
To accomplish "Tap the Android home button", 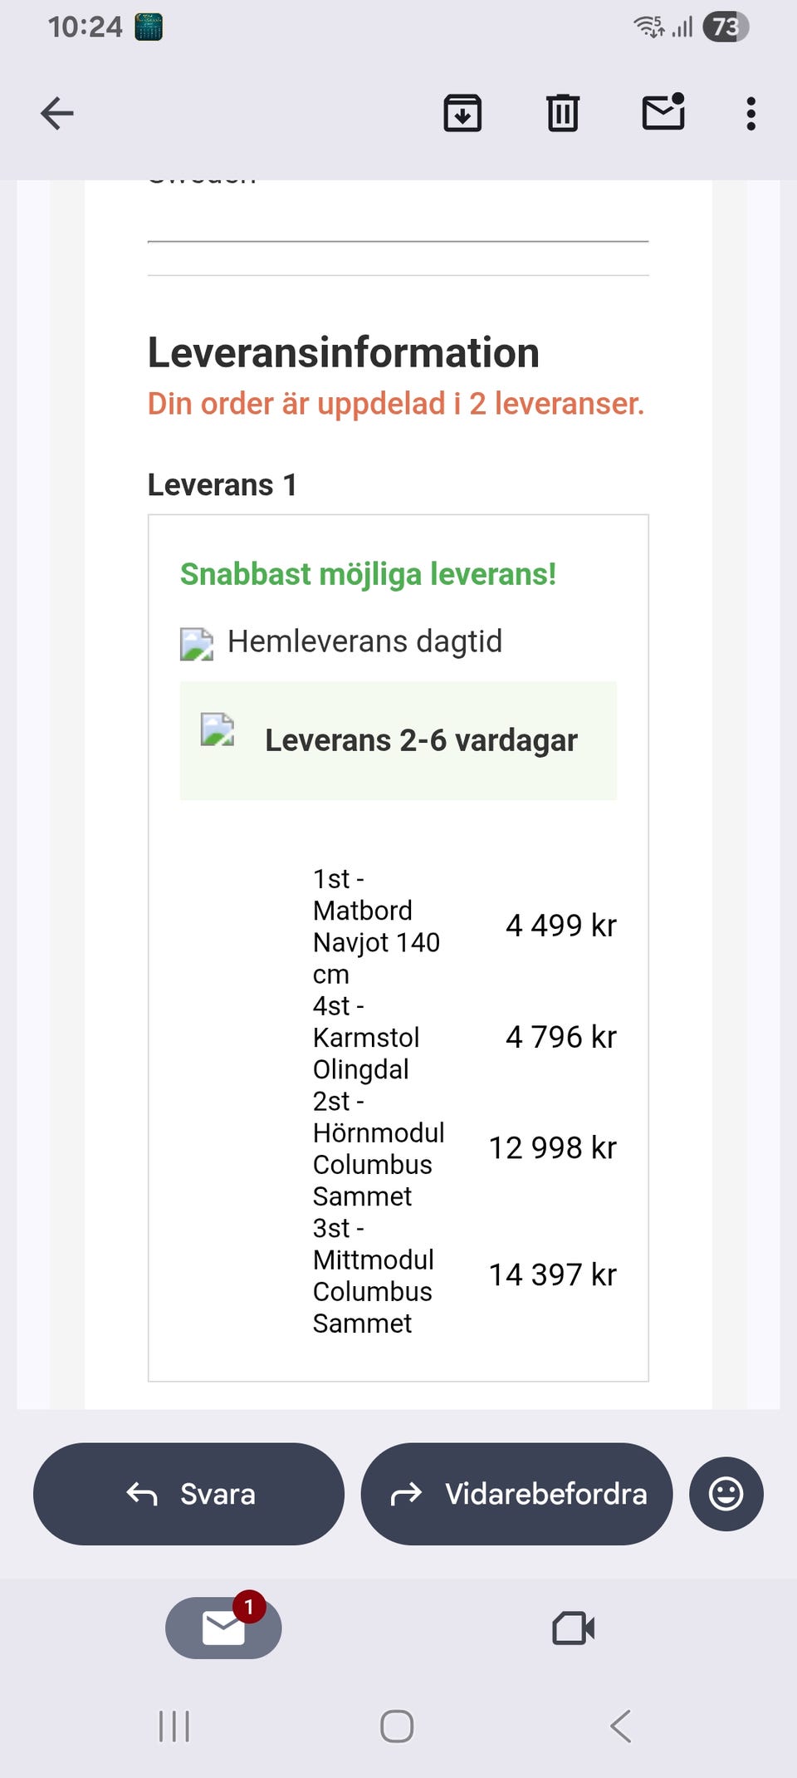I will coord(397,1726).
